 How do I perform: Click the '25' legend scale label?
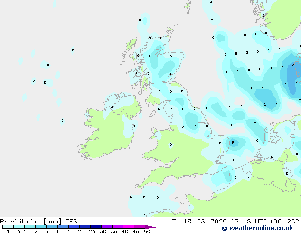(x=92, y=231)
